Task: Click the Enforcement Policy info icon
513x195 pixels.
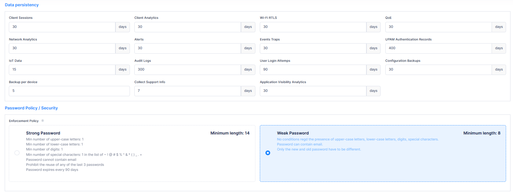Action: (x=42, y=121)
